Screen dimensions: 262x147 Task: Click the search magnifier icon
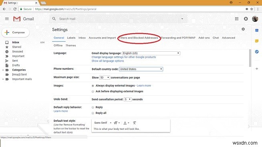tap(54, 19)
